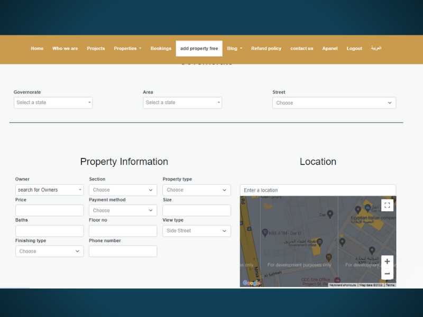Select the Dar map marker
Viewport: 423px width, 317px height.
(x=329, y=215)
